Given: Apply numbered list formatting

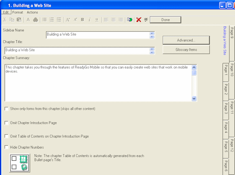Looking at the screenshot, I should pyautogui.click(x=52, y=20).
